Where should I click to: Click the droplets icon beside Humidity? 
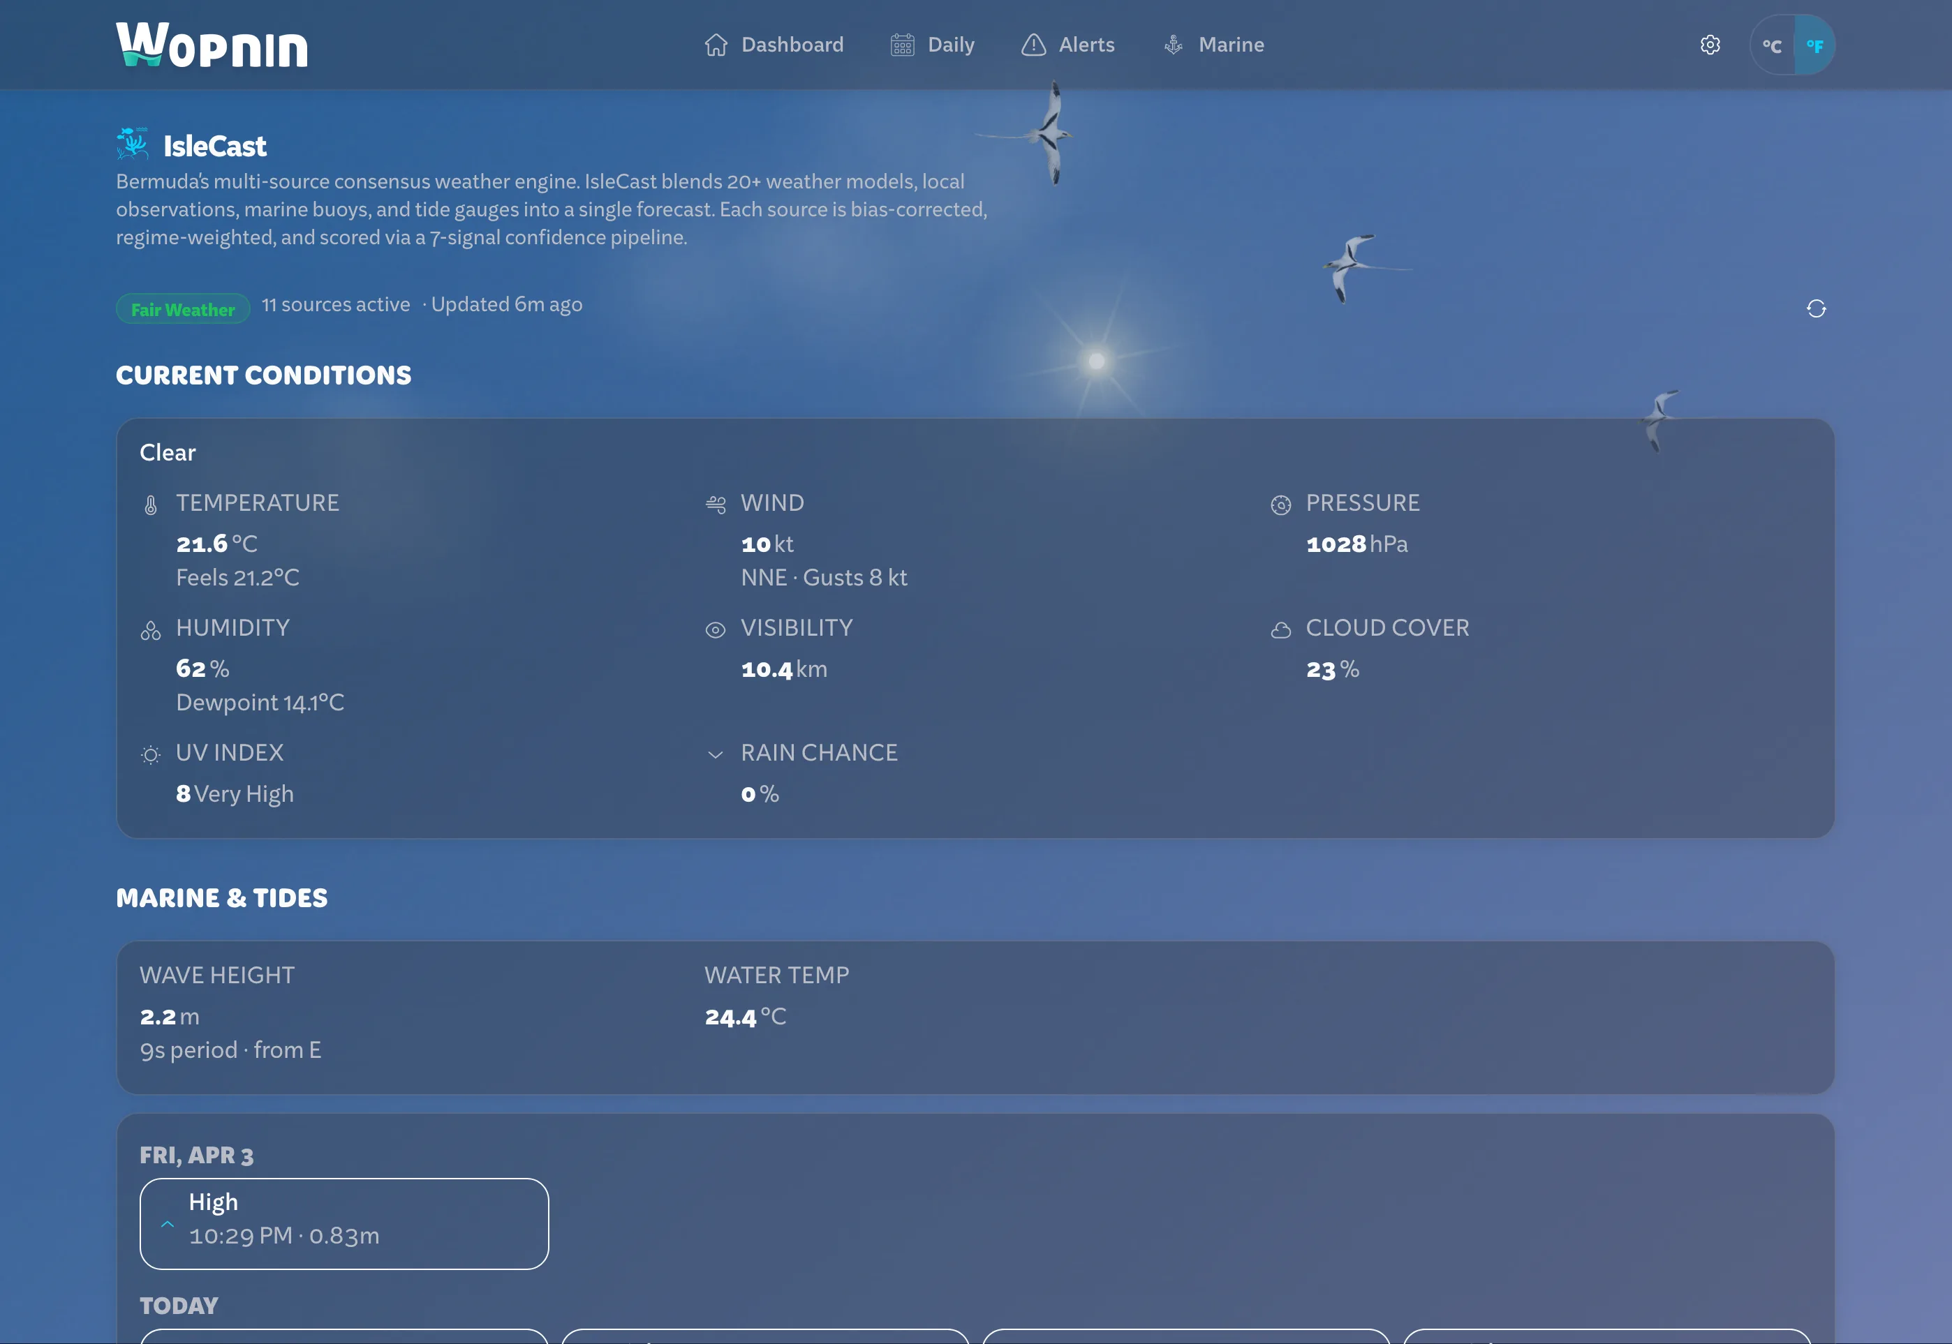tap(151, 630)
